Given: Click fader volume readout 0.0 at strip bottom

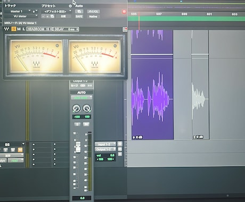Looking at the screenshot, I should [82, 198].
